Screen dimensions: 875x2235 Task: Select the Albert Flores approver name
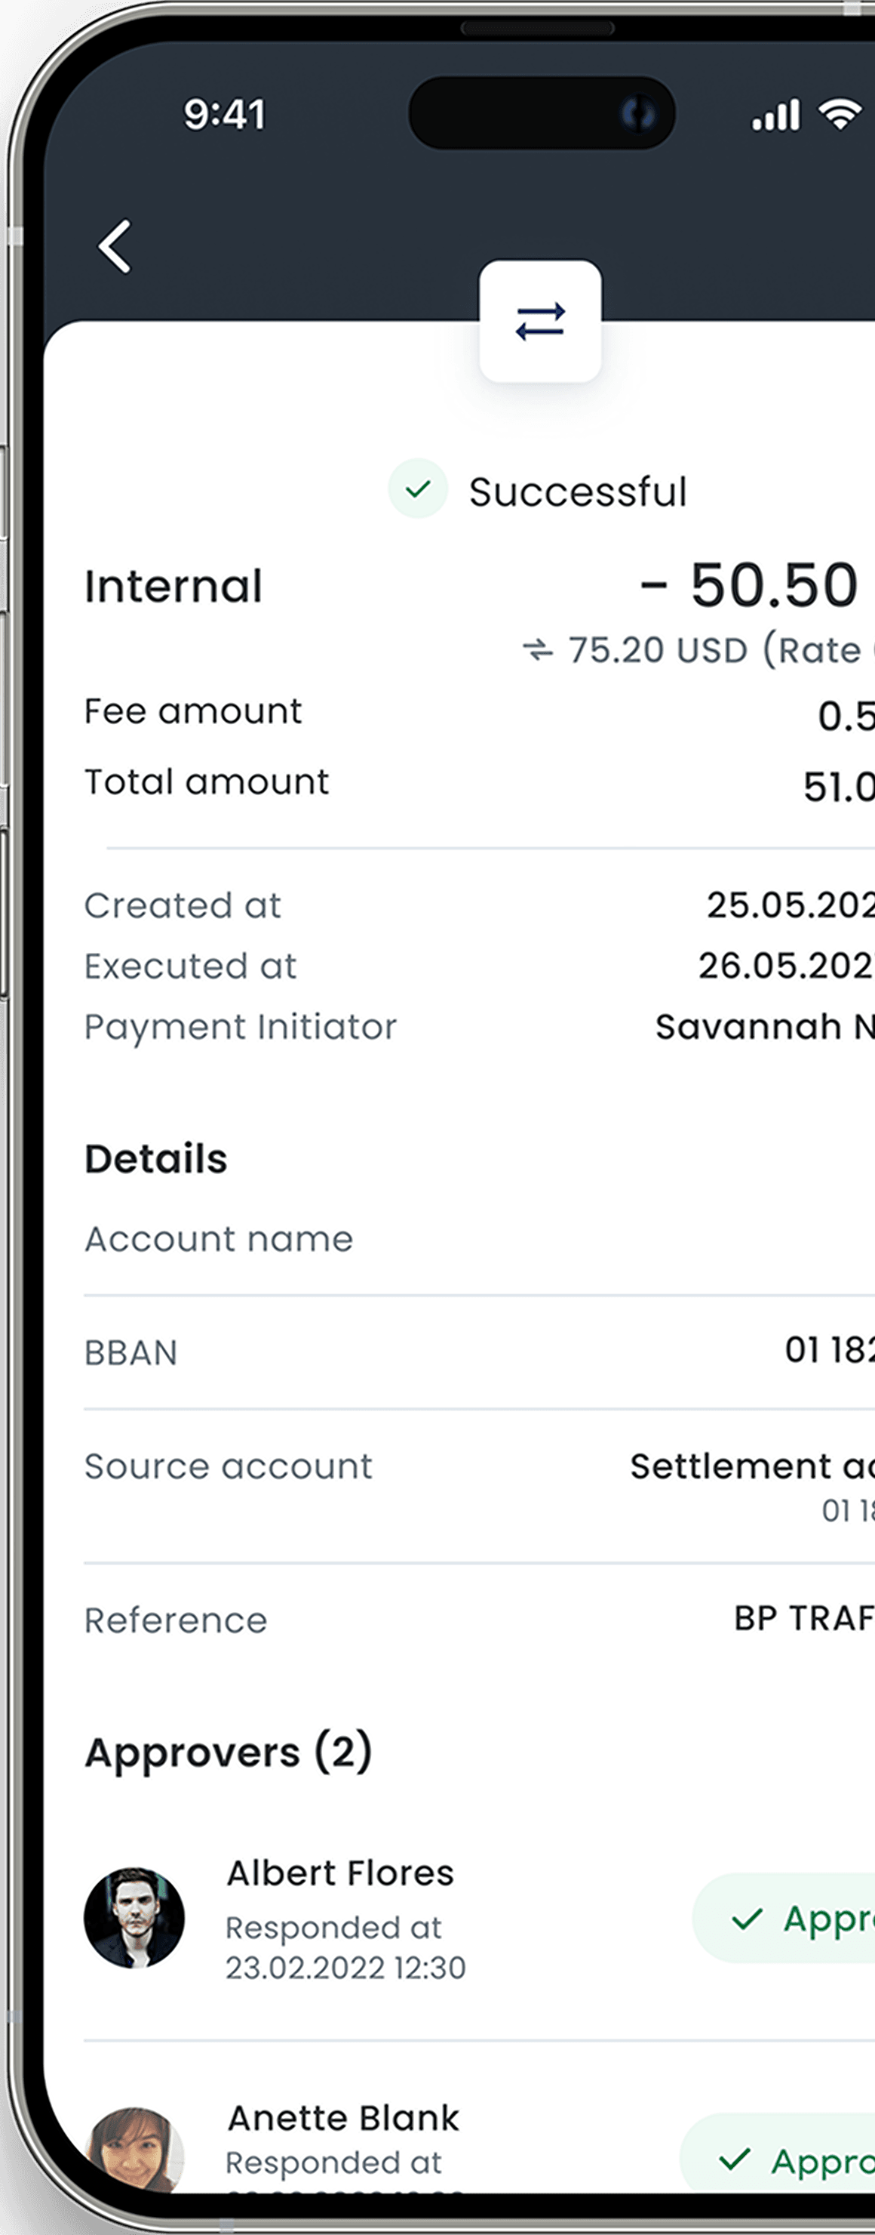click(340, 1873)
